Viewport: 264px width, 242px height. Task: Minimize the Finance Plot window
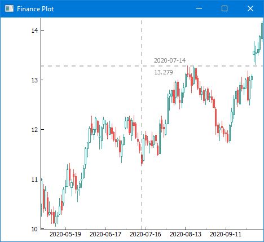tap(199, 8)
